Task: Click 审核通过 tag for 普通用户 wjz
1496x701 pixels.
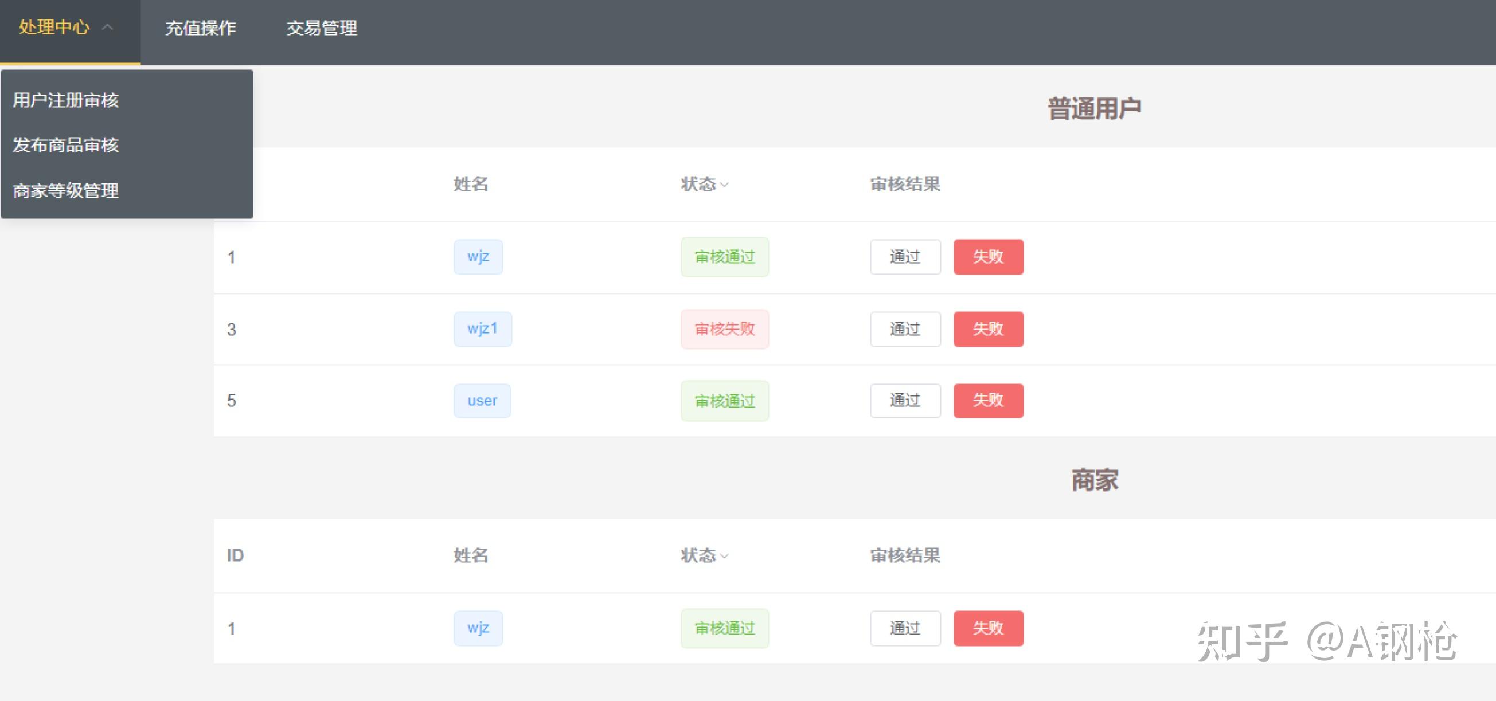Action: pos(725,256)
